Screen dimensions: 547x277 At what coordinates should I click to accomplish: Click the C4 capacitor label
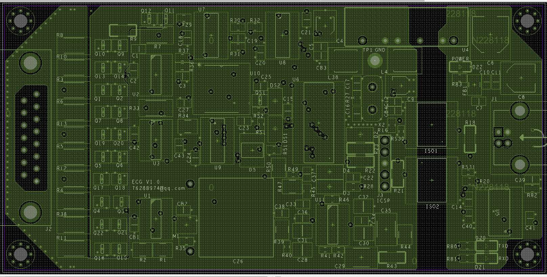pos(340,41)
